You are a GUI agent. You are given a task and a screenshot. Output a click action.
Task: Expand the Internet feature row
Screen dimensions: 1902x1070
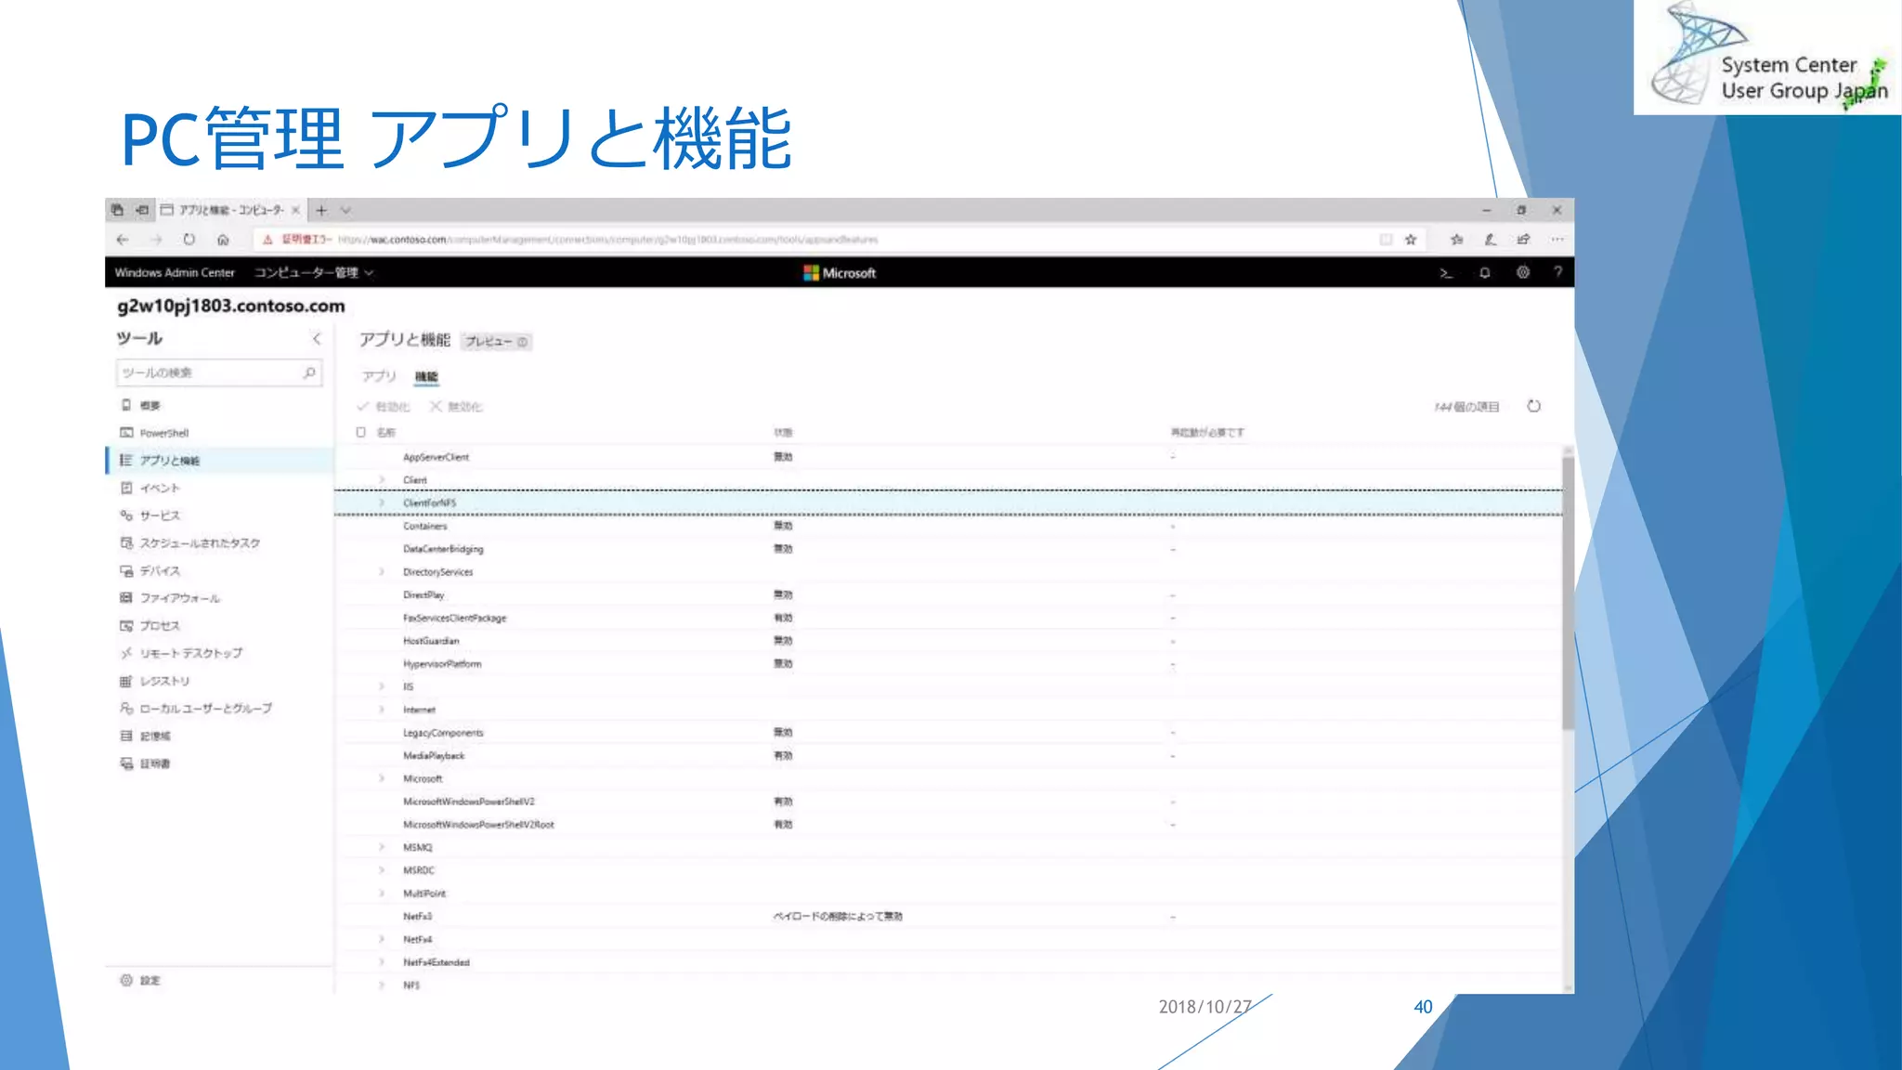tap(382, 710)
